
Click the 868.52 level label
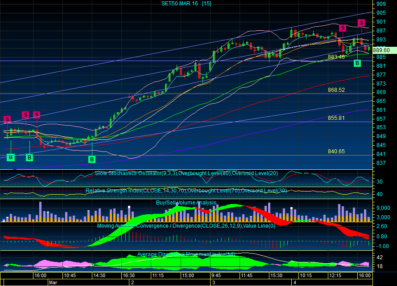click(x=336, y=90)
